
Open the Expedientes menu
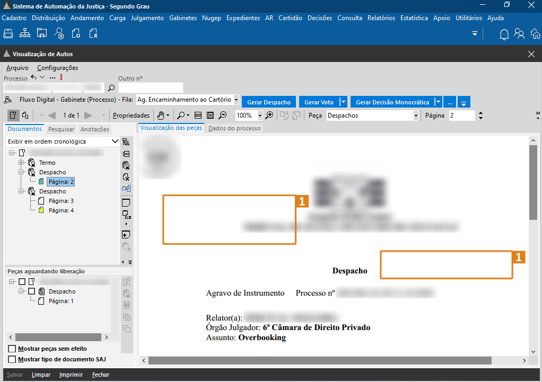[x=243, y=18]
